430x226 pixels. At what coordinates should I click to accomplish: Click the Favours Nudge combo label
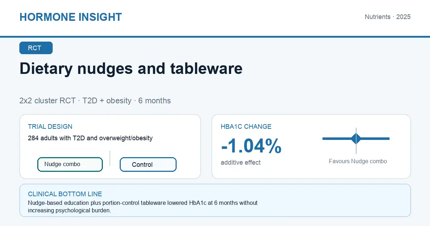tap(358, 161)
